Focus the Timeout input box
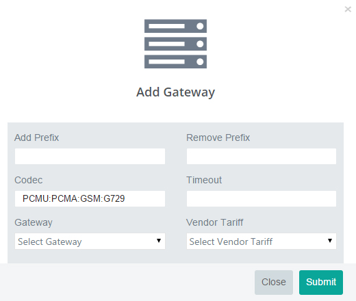The height and width of the screenshot is (301, 356). 262,198
